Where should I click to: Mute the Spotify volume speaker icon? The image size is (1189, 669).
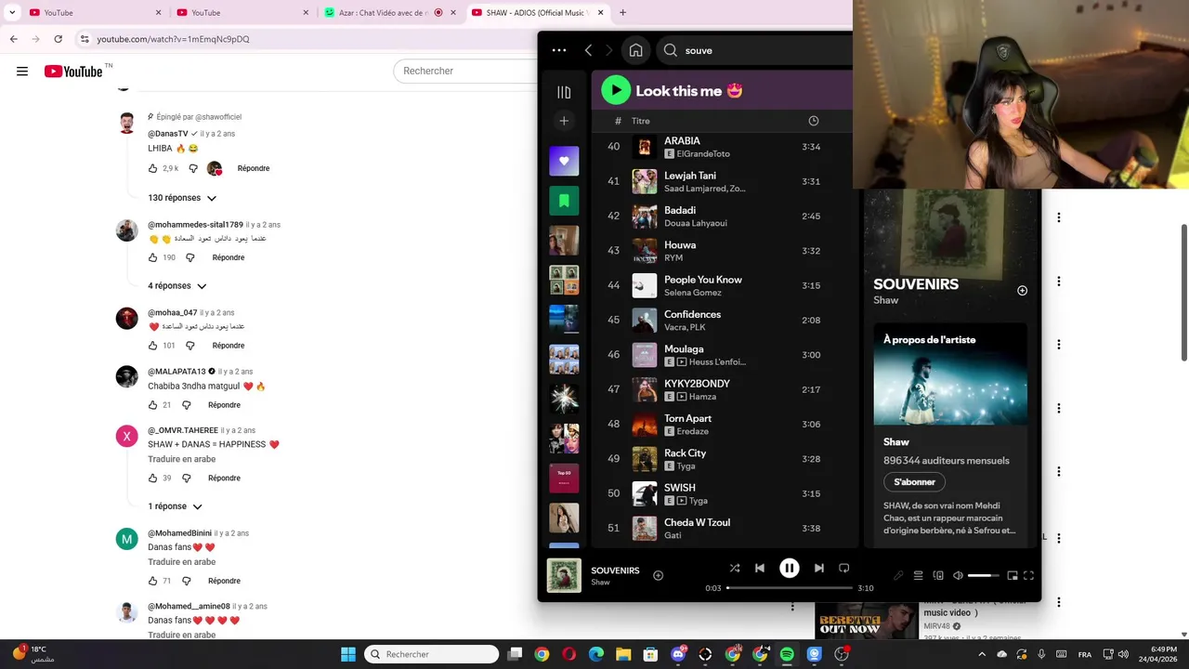(x=958, y=575)
